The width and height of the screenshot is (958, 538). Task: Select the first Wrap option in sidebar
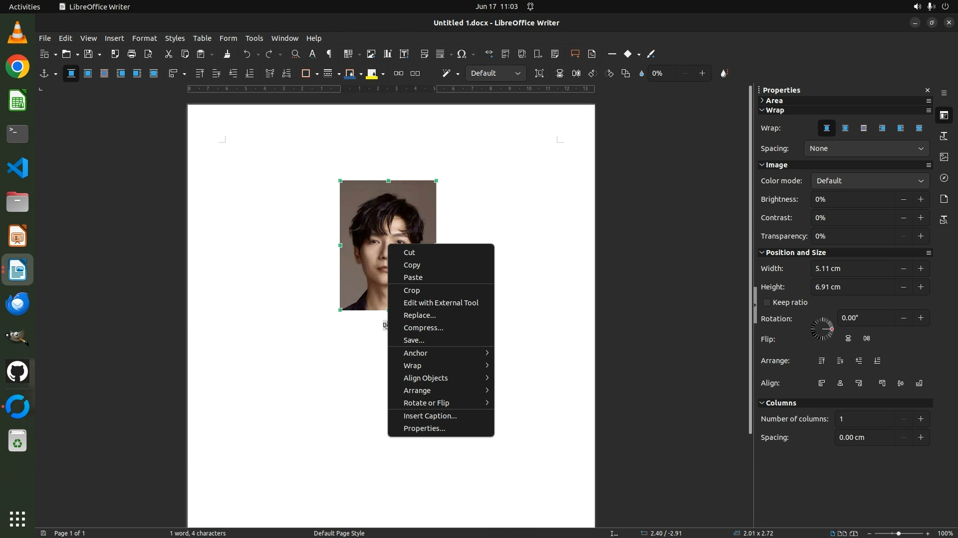pos(826,129)
